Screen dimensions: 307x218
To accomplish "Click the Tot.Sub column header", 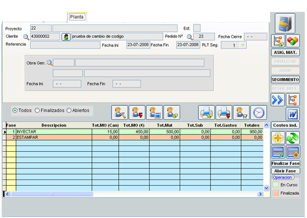I will coord(195,125).
